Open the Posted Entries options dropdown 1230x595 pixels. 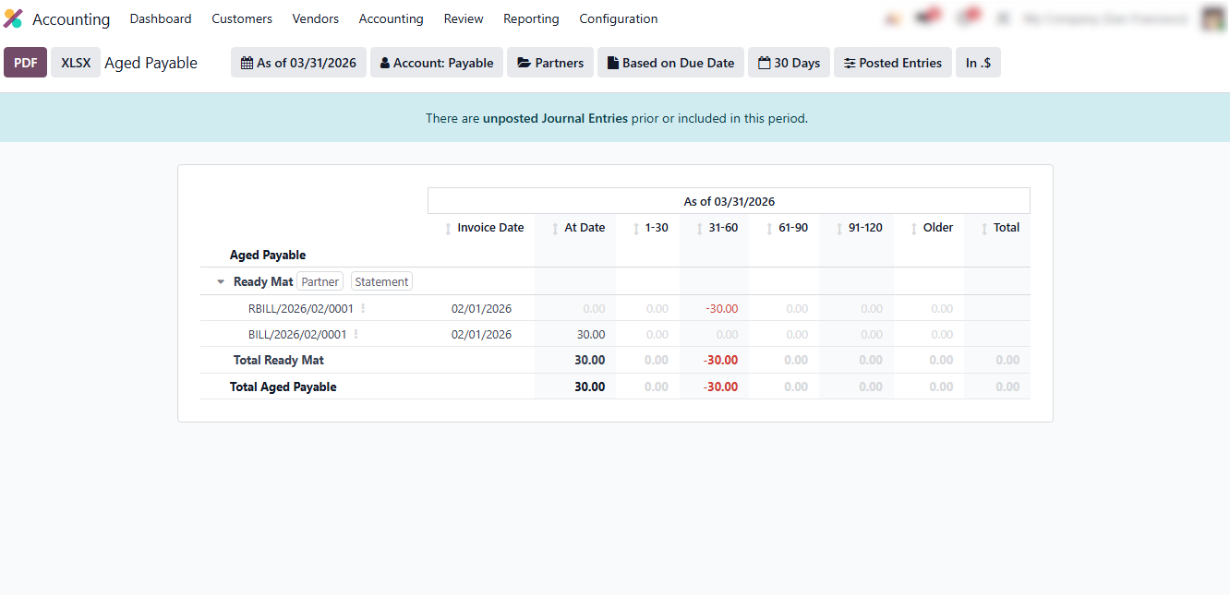(892, 63)
